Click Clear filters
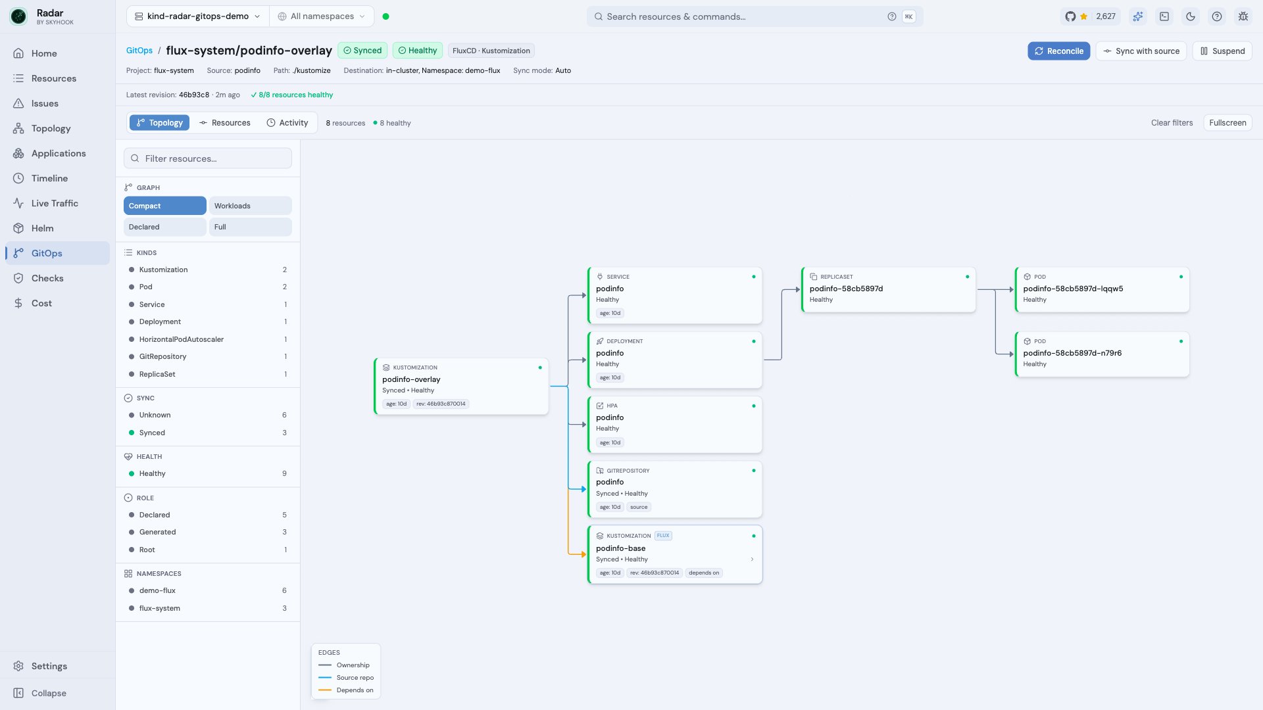Viewport: 1263px width, 710px height. pyautogui.click(x=1172, y=123)
